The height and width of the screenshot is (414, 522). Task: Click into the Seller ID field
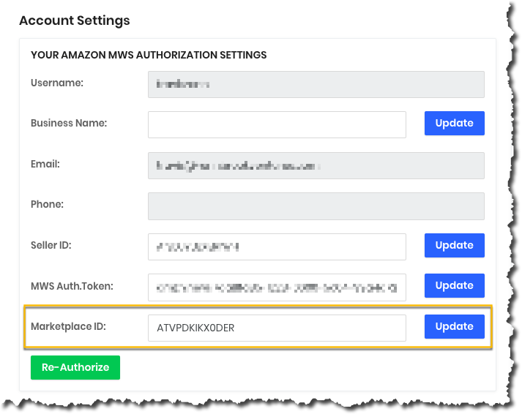(277, 246)
